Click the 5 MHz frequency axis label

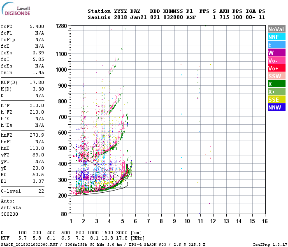(123, 221)
